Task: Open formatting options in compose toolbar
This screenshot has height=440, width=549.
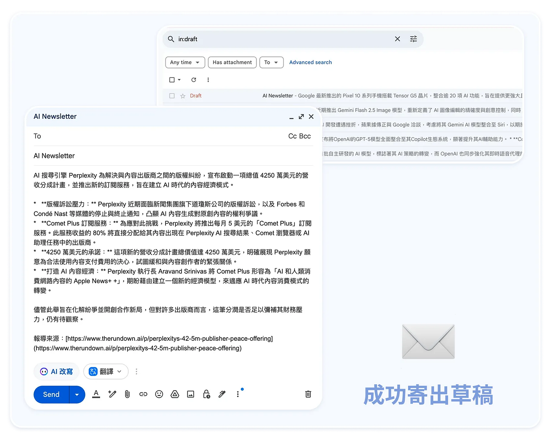Action: (96, 394)
